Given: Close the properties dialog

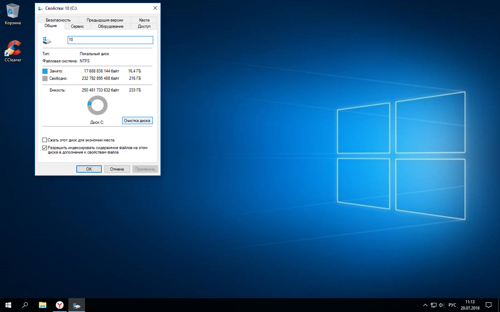Looking at the screenshot, I should coord(155,8).
